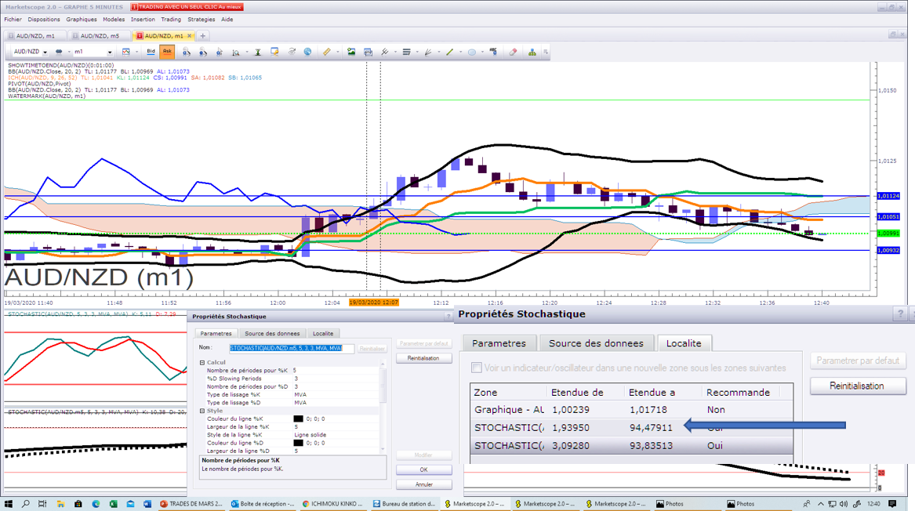
Task: Open the Graphiques menu
Action: point(82,20)
